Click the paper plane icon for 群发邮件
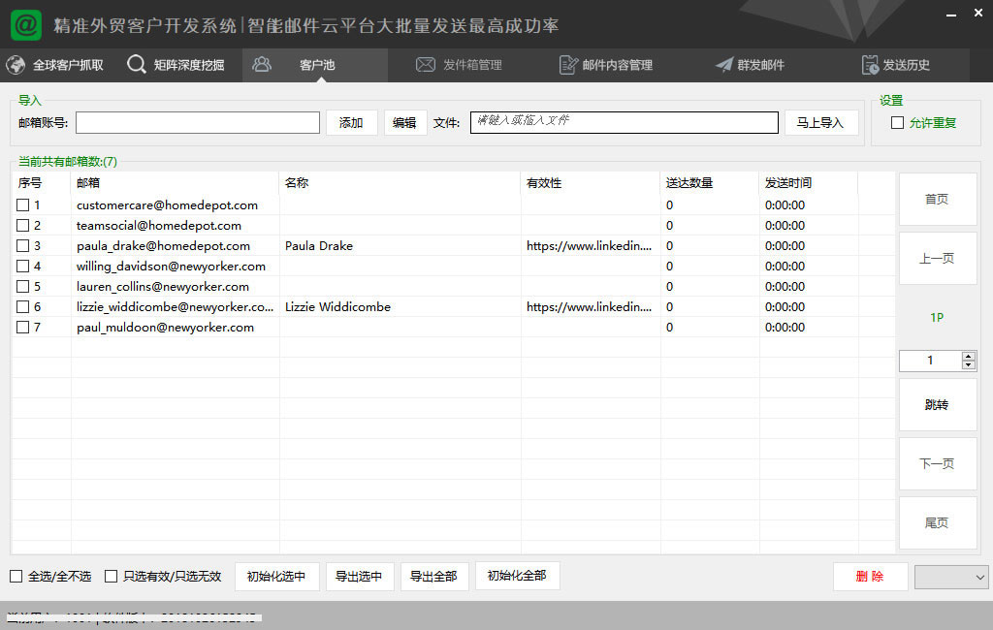This screenshot has height=630, width=993. pos(723,65)
